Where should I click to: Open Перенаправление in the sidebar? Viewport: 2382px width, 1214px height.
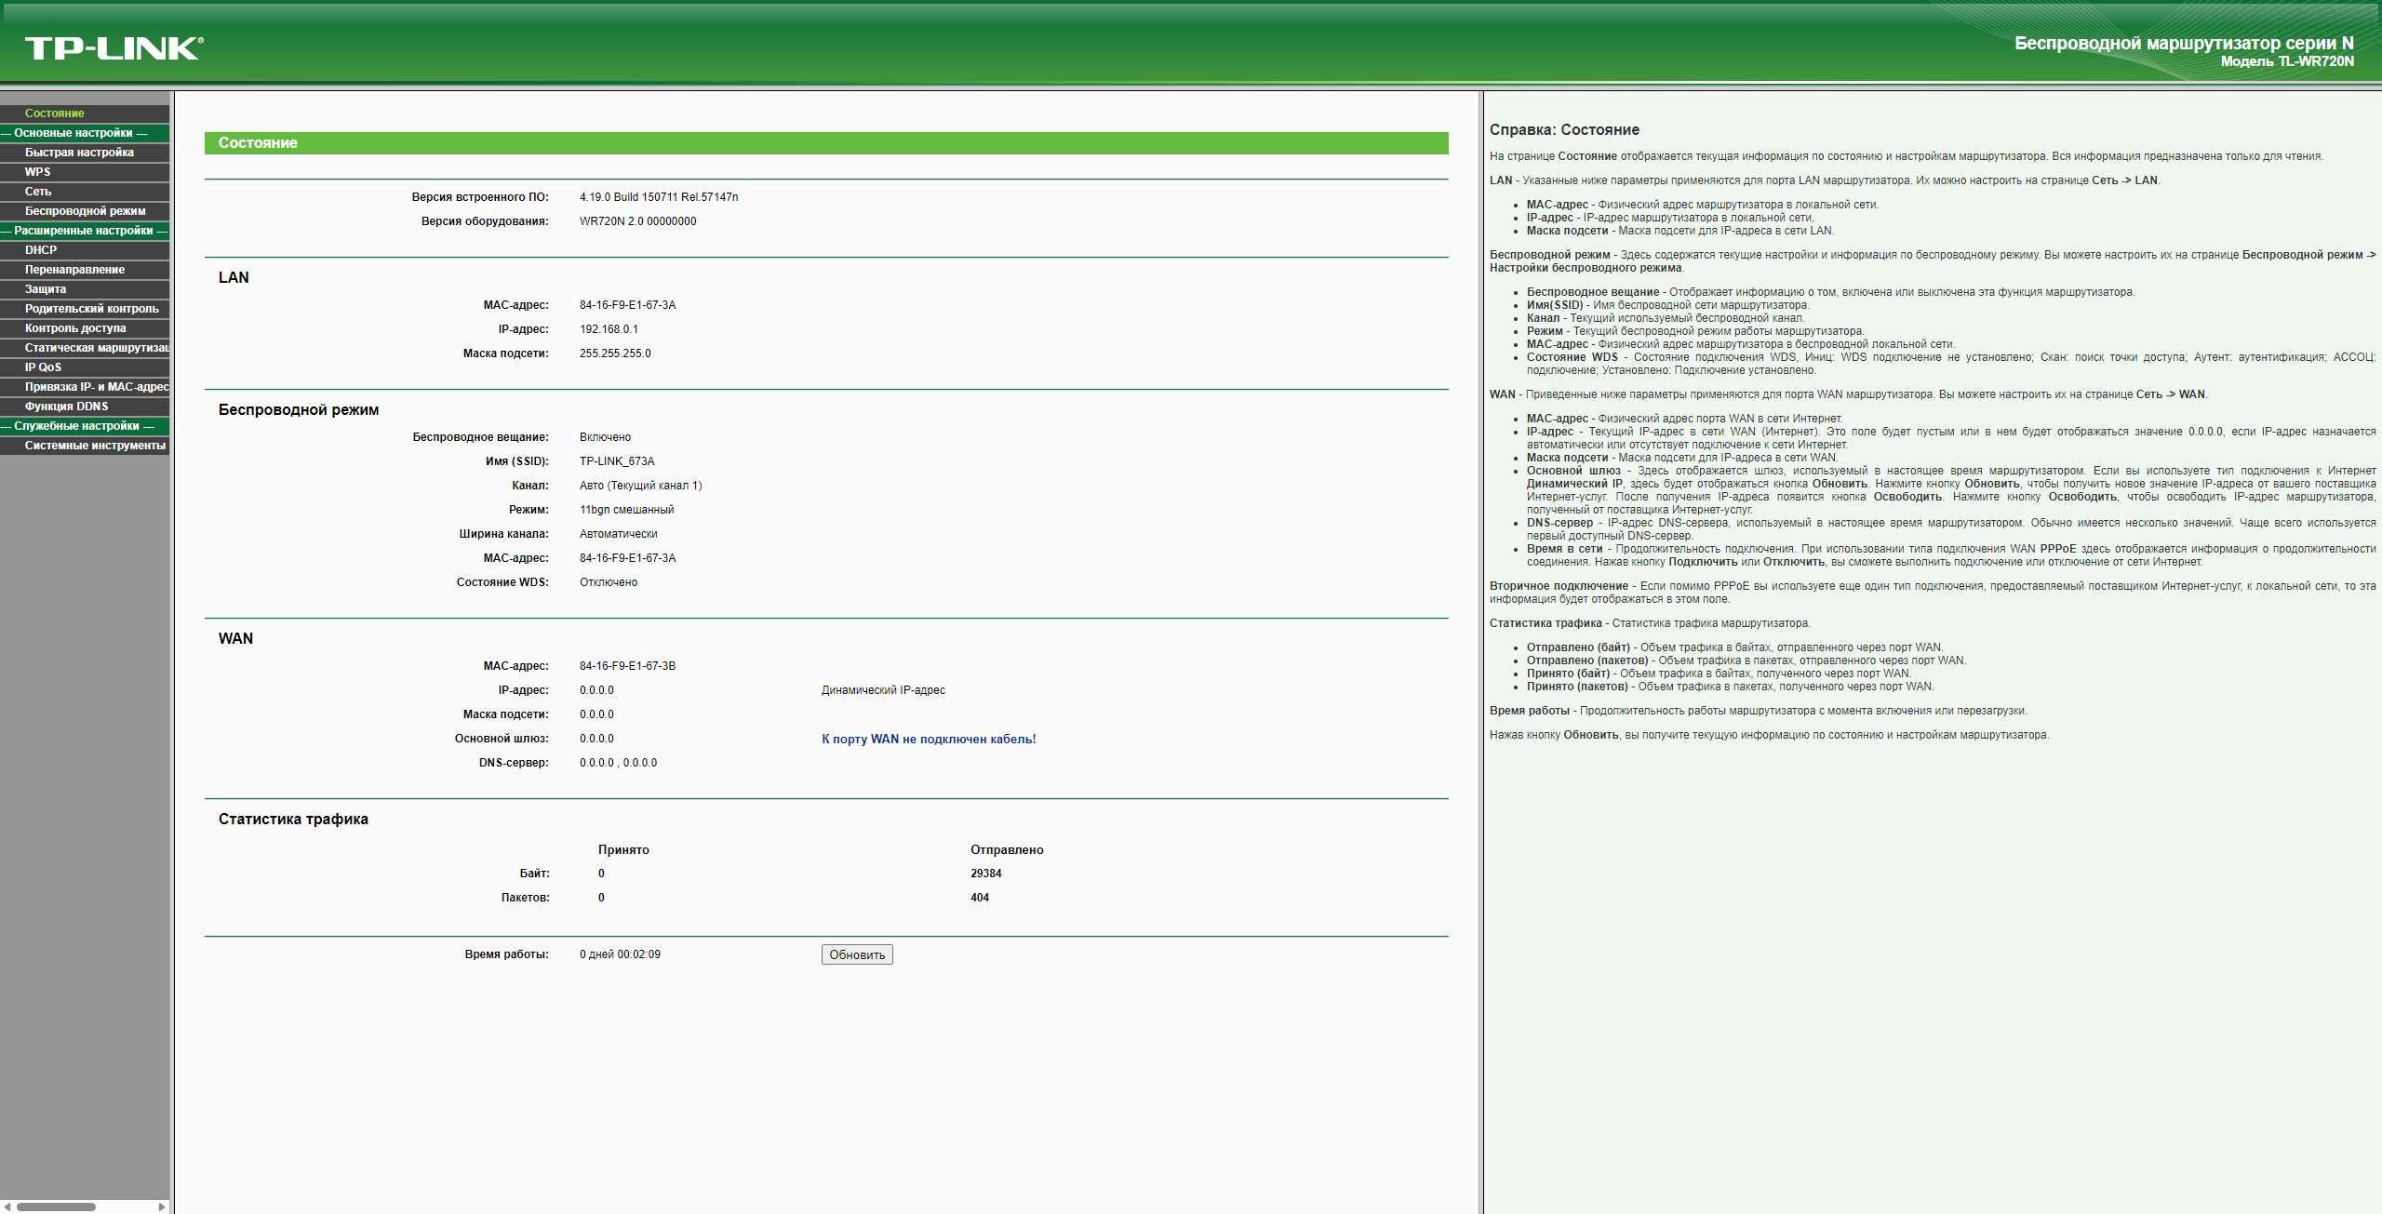point(74,270)
